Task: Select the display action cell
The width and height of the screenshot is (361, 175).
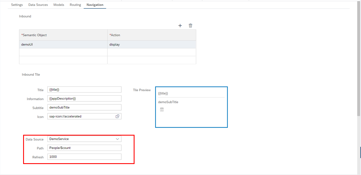Action: [x=152, y=44]
